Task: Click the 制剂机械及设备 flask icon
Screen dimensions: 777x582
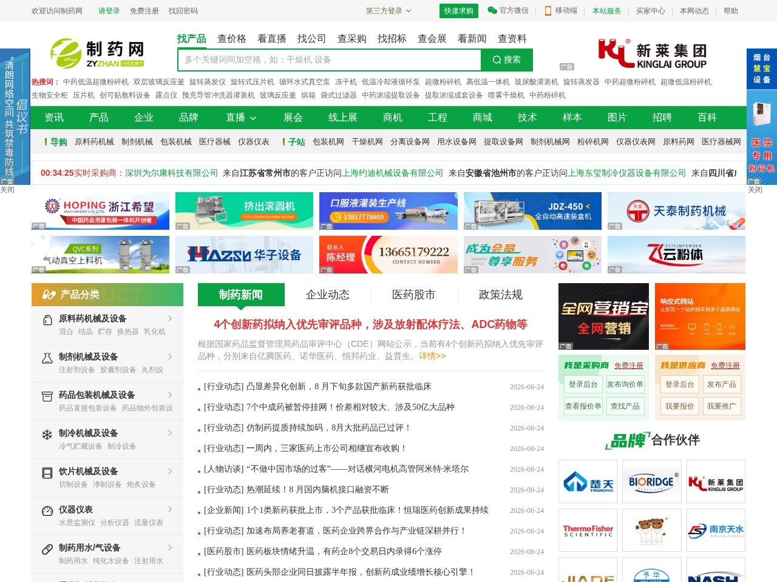Action: [x=47, y=358]
